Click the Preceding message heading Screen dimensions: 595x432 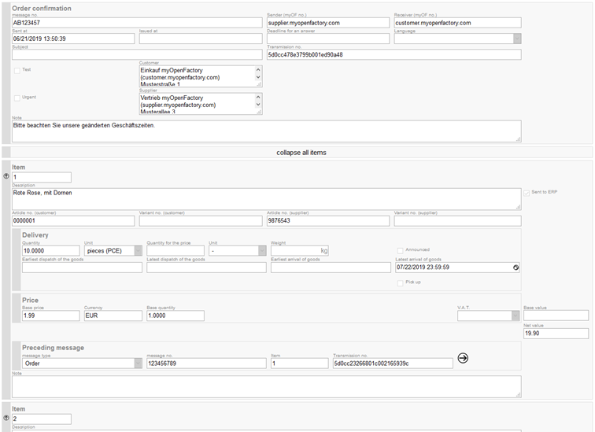point(54,348)
